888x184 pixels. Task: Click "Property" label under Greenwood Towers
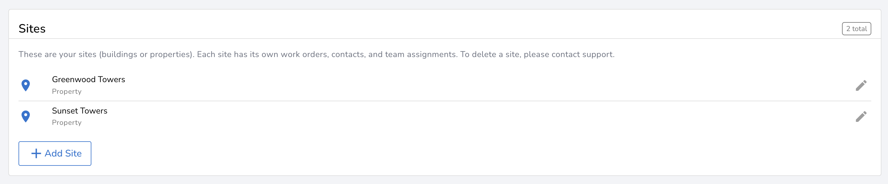[x=67, y=92]
